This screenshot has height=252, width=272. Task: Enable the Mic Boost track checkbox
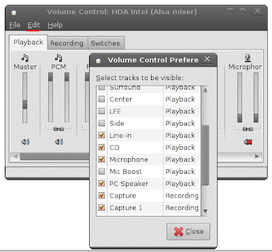point(102,171)
